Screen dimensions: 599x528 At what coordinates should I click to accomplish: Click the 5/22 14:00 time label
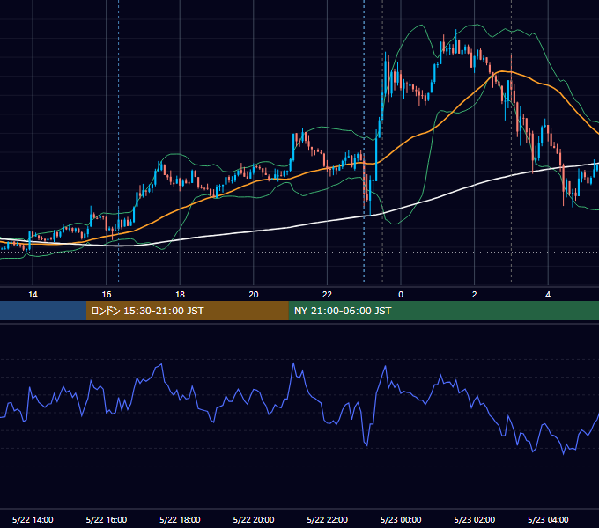point(33,519)
